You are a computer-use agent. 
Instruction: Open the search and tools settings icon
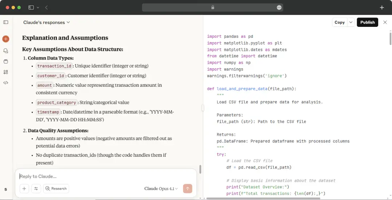click(36, 188)
